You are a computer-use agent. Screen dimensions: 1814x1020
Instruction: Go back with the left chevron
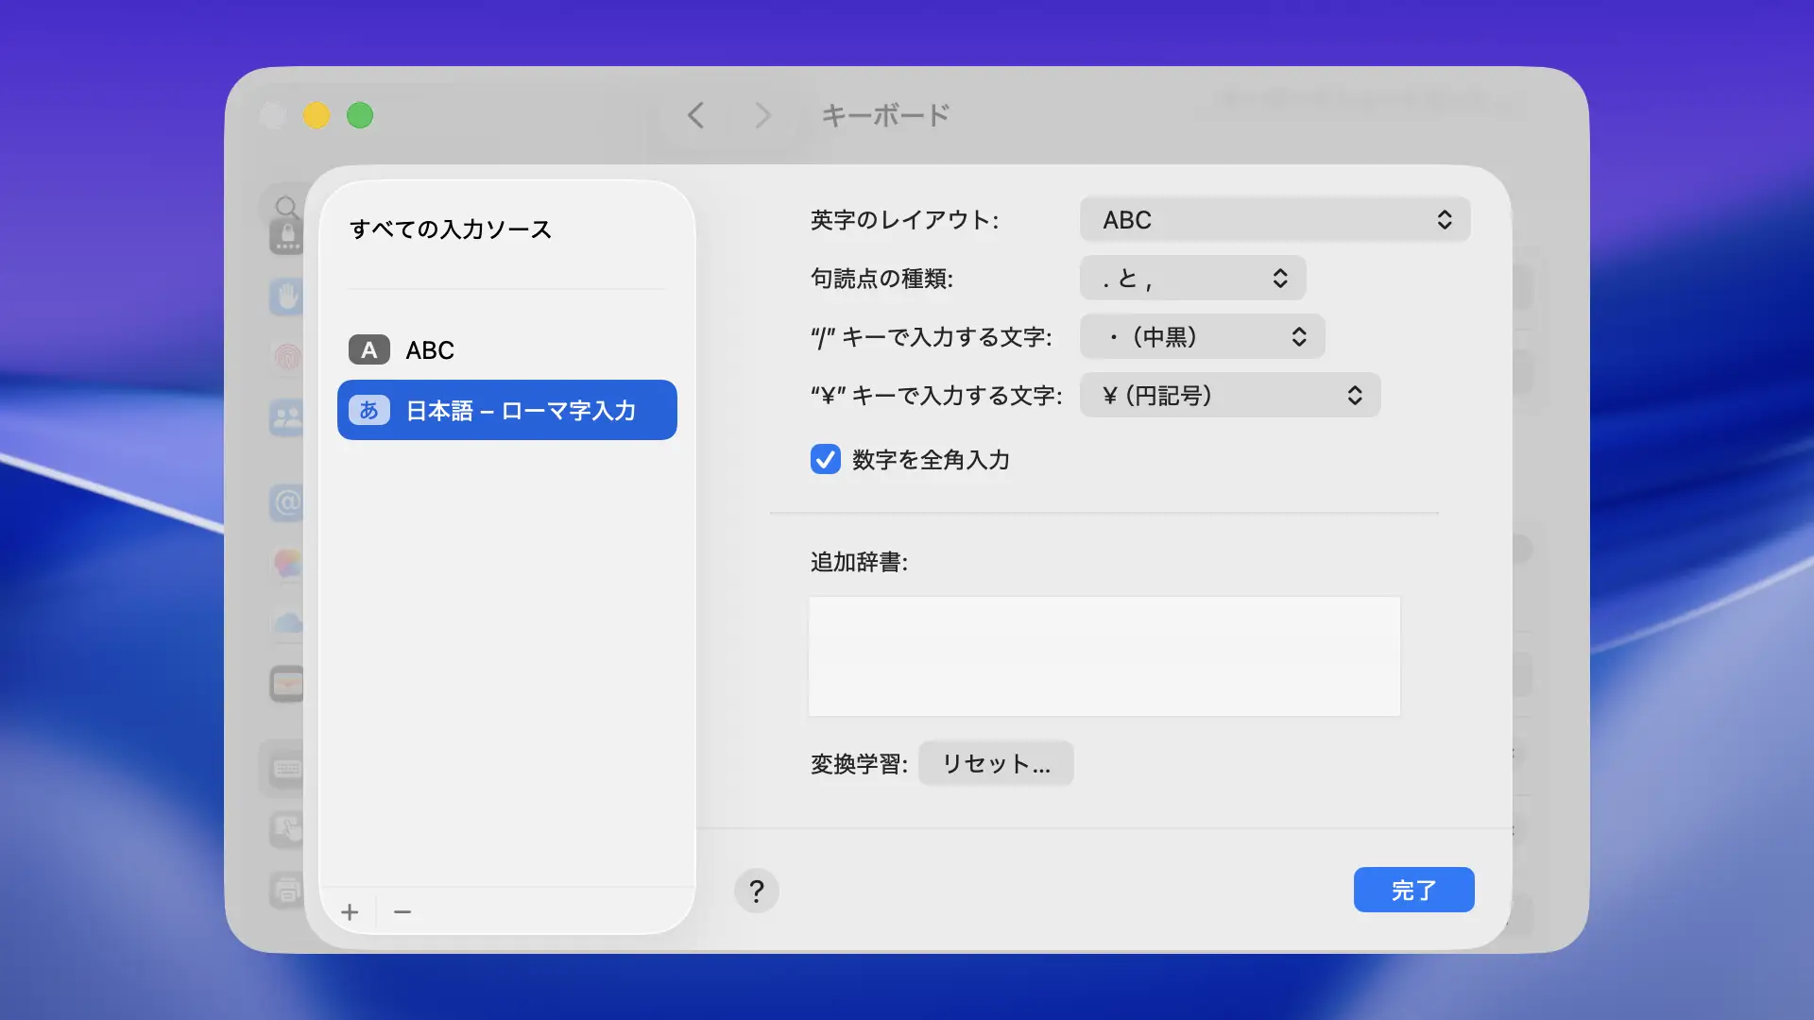pos(696,115)
